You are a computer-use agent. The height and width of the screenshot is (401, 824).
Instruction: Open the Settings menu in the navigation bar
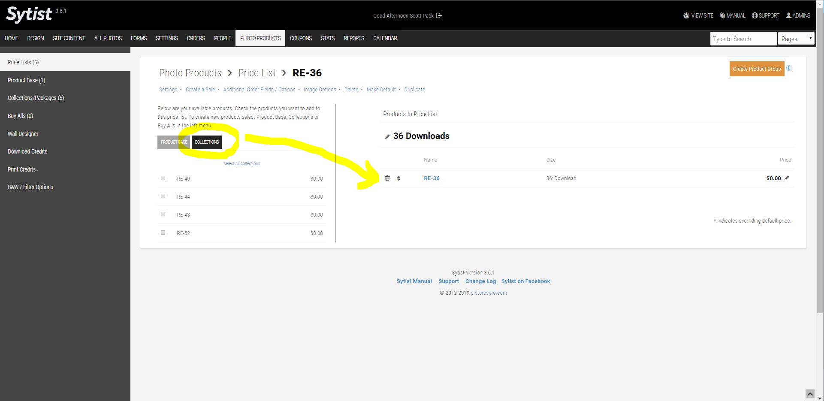pyautogui.click(x=167, y=38)
